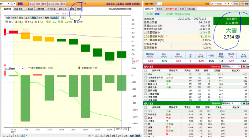Click the magnifier search icon beside stock code
This screenshot has width=249, height=137.
11,4
